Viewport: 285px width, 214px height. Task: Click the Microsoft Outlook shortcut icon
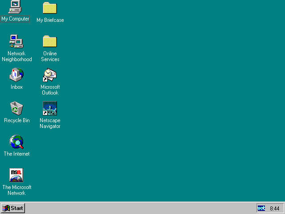(50, 75)
